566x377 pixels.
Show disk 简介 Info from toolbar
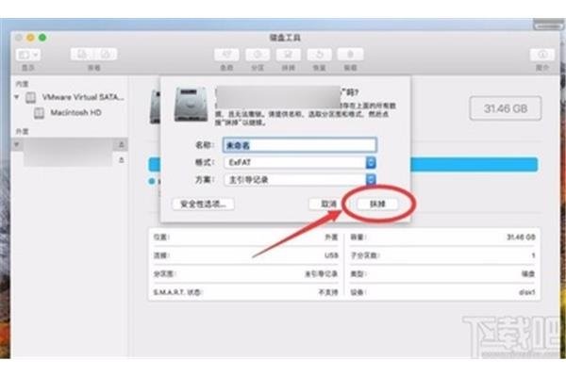point(542,55)
